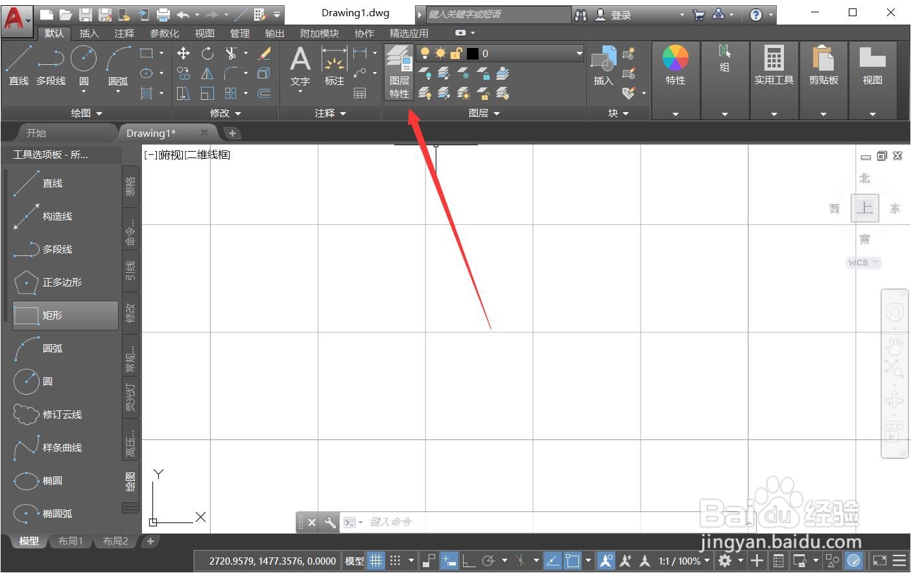Viewport: 911px width, 573px height.
Task: Switch to the 注释 ribbon tab
Action: tap(124, 33)
